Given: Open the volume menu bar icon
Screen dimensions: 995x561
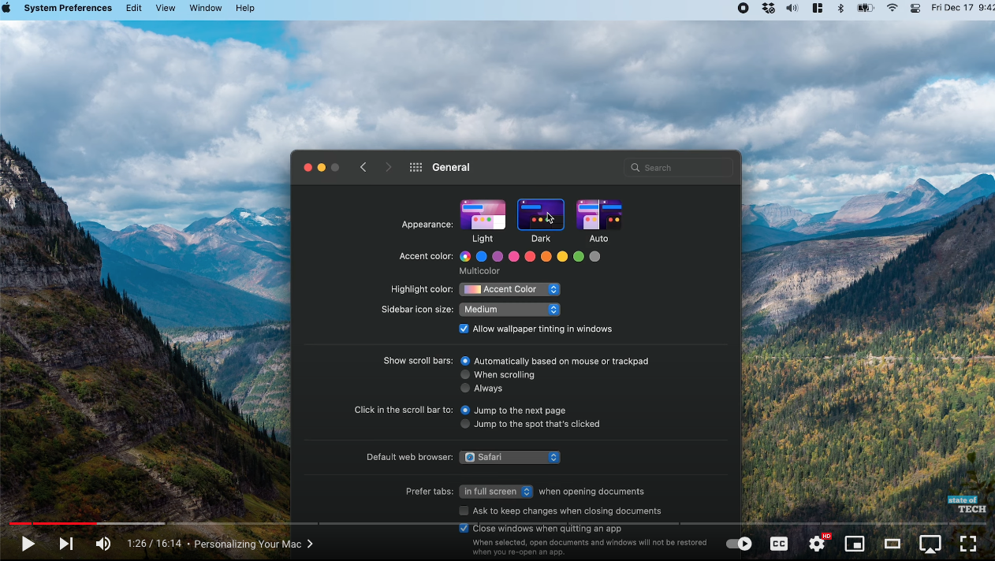Looking at the screenshot, I should [792, 8].
